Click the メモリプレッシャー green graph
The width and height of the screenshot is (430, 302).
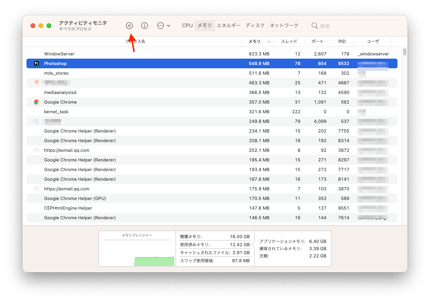(x=154, y=261)
